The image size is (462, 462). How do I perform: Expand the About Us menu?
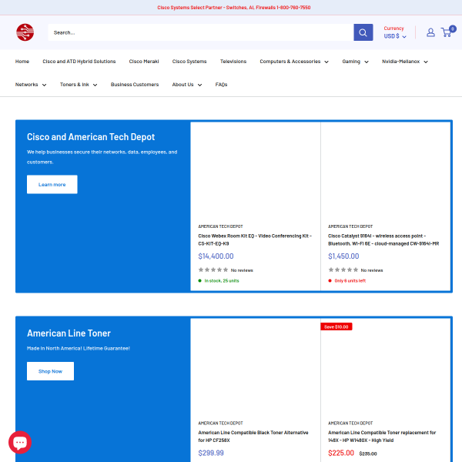(187, 85)
